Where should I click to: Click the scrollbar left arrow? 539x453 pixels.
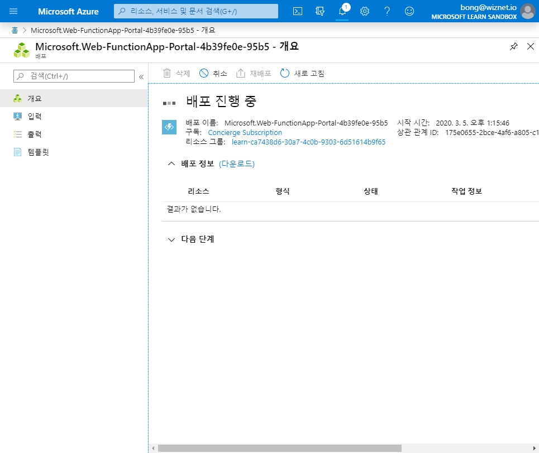click(x=153, y=448)
